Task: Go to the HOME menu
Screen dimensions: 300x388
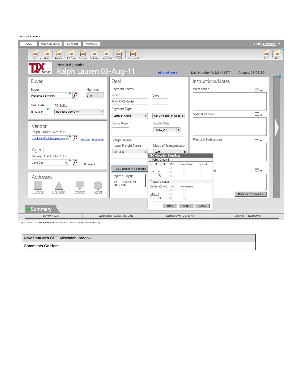Action: tap(28, 44)
